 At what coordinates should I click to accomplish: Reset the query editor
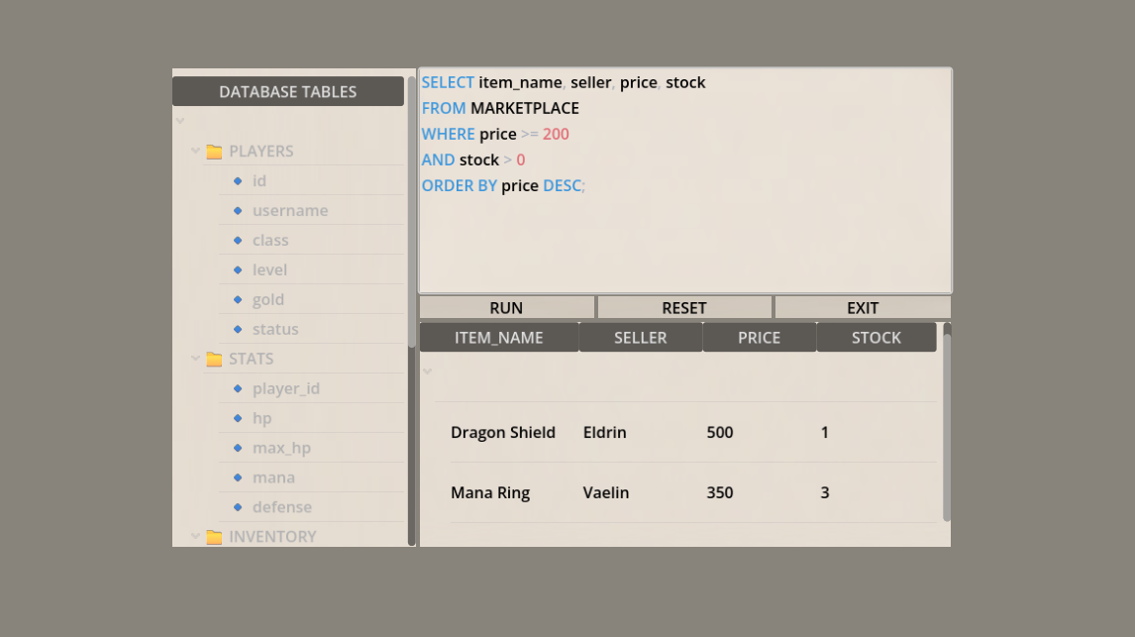tap(684, 308)
